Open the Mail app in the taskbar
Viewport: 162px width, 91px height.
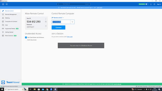43,89
